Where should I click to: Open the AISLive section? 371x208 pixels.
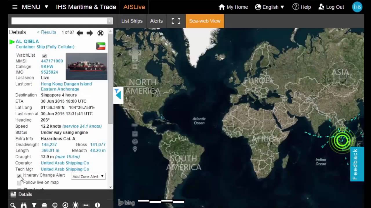[x=134, y=7]
